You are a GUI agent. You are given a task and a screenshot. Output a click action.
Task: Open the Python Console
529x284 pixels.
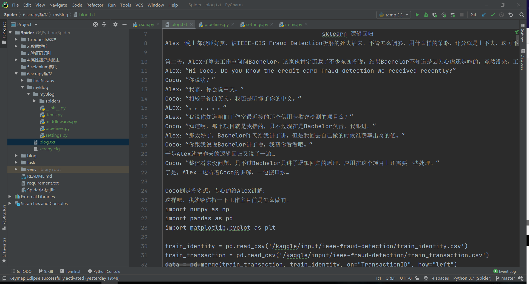click(104, 271)
